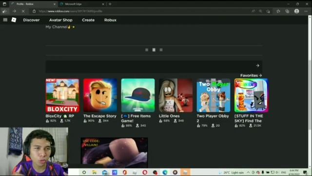Click the My Channel text

pyautogui.click(x=57, y=27)
